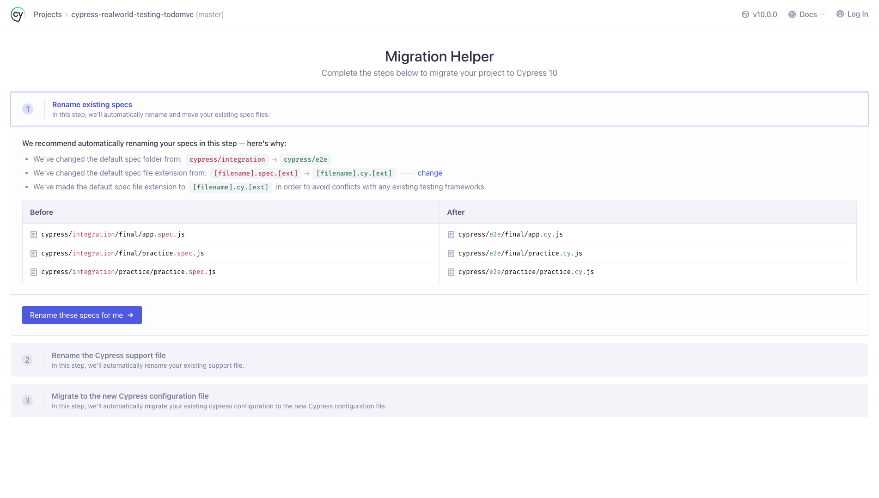
Task: Click the user avatar icon by Log In
Action: point(840,14)
